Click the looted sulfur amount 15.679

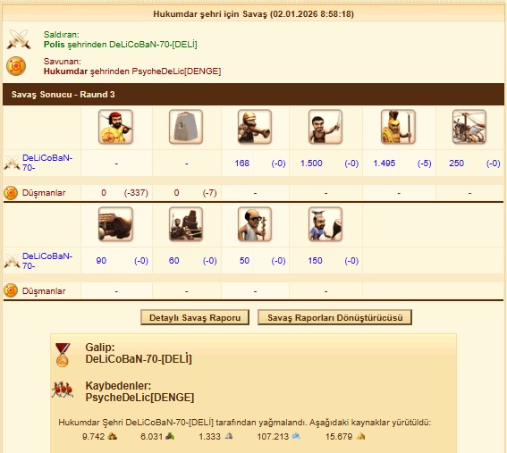(x=339, y=437)
